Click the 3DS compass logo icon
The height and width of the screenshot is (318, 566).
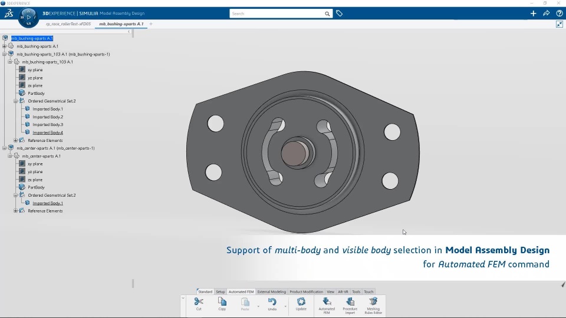[x=9, y=14]
